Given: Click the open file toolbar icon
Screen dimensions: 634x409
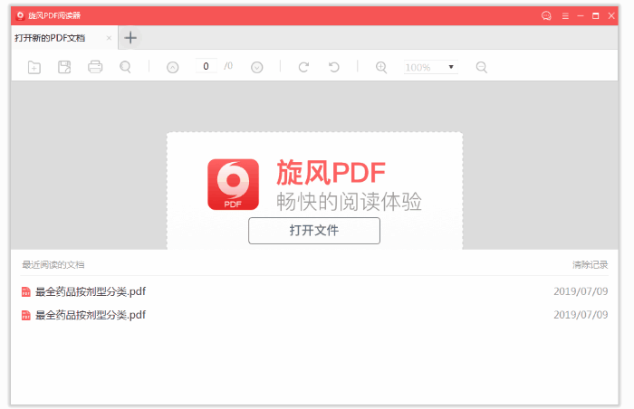Looking at the screenshot, I should pyautogui.click(x=34, y=67).
